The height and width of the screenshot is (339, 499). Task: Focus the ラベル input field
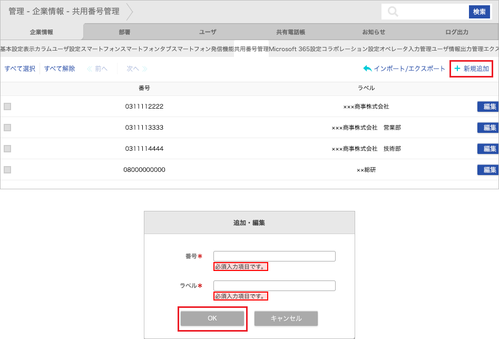point(275,286)
